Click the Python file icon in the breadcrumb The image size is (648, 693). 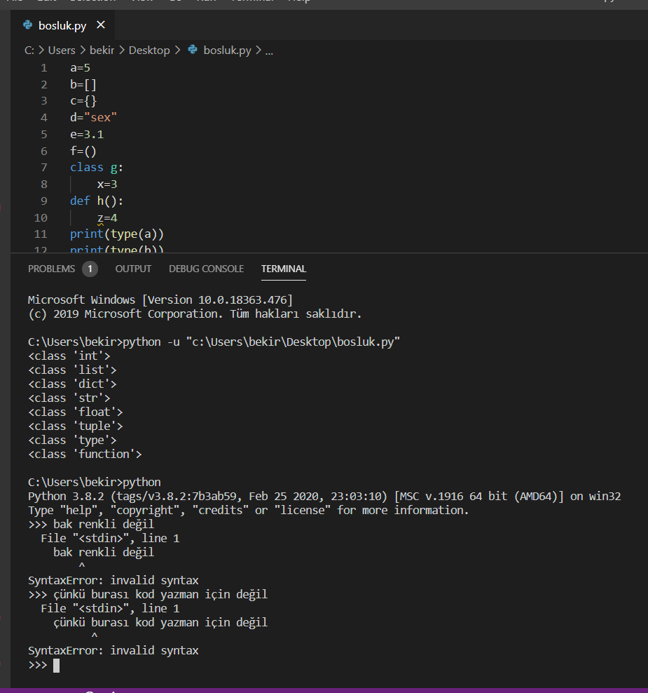click(x=193, y=51)
